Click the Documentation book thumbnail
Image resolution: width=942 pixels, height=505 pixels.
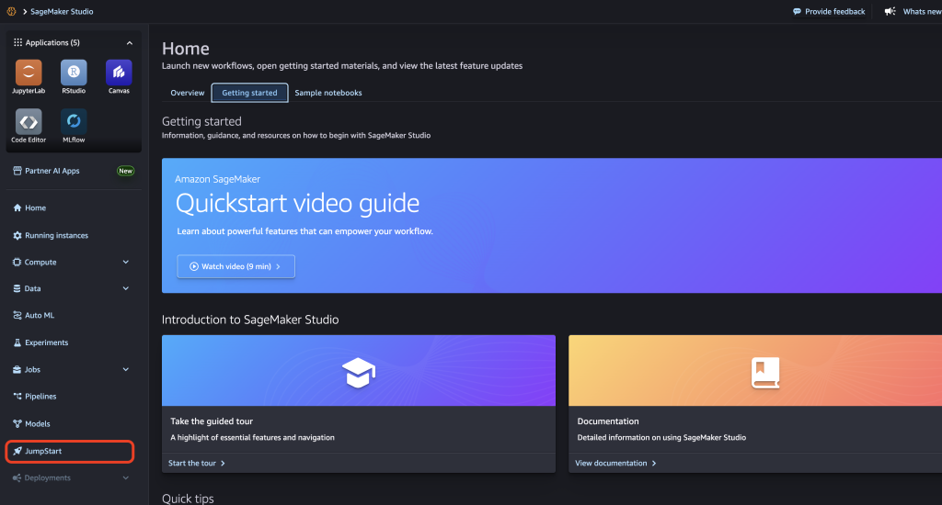pyautogui.click(x=755, y=371)
